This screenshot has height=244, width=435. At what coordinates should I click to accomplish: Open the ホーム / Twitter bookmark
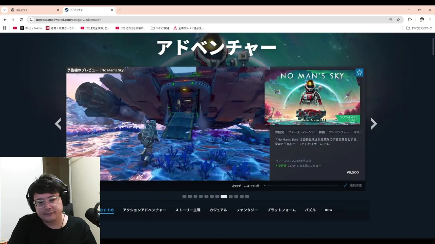point(31,28)
